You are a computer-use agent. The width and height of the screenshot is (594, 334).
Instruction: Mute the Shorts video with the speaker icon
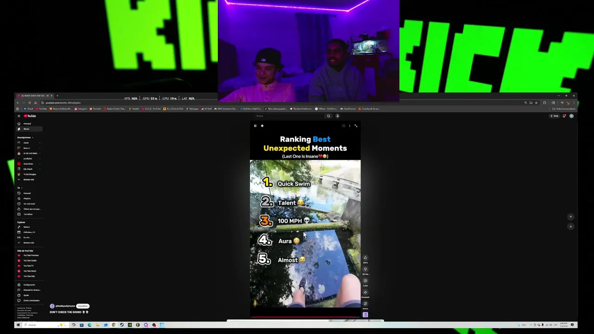coord(262,126)
